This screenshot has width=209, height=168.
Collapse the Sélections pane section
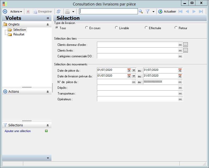coord(48,125)
